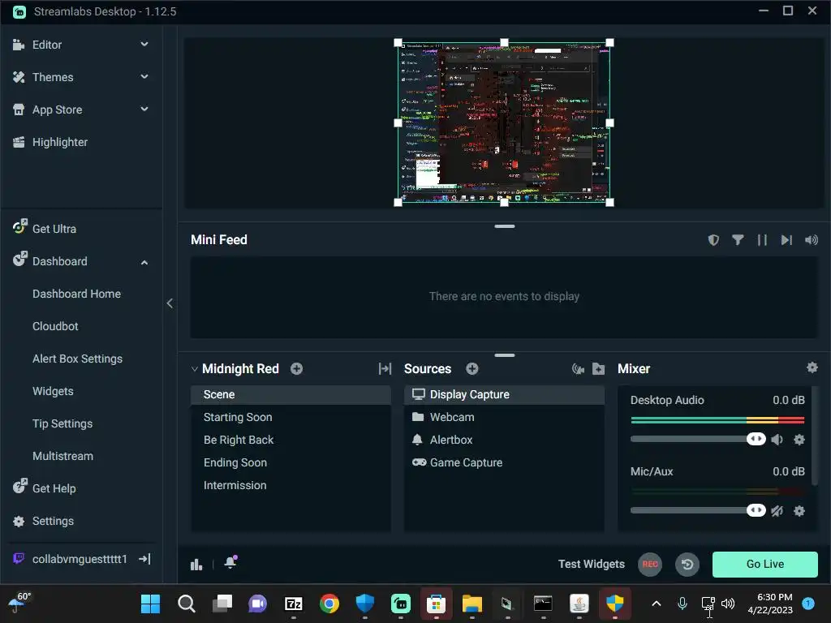
Task: Open Cloudbot from Dashboard menu
Action: [x=55, y=326]
